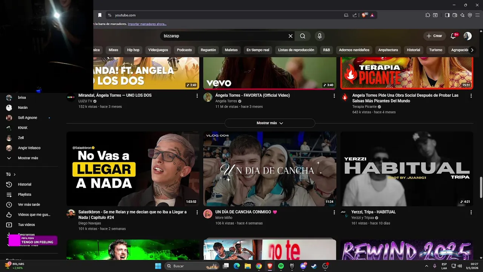Select the Videojuegos filter chip
483x272 pixels.
tap(158, 50)
